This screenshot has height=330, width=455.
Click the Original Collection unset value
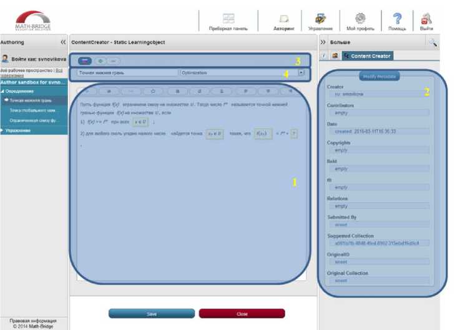pos(379,281)
